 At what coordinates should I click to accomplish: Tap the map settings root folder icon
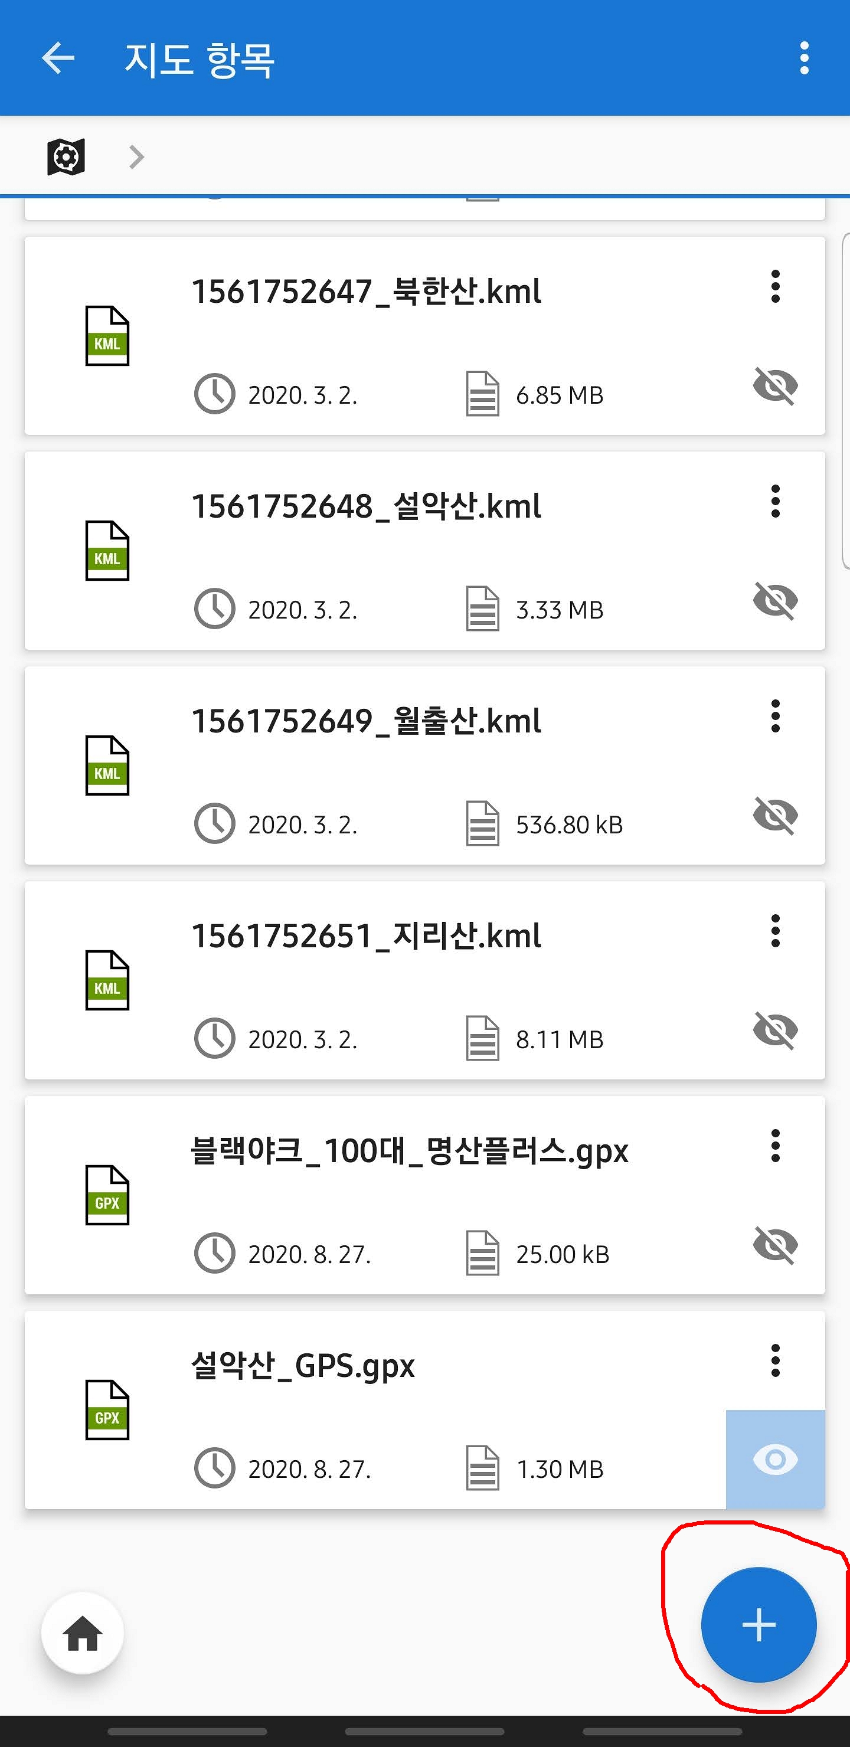[66, 158]
